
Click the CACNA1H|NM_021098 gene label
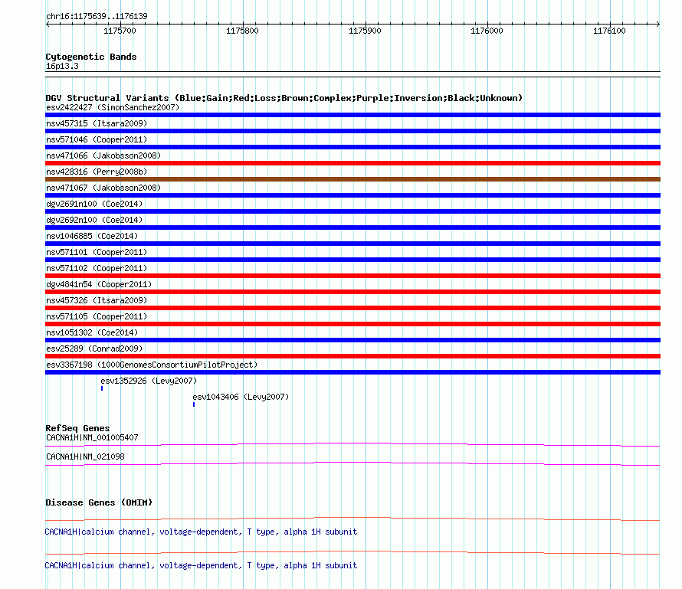(85, 456)
